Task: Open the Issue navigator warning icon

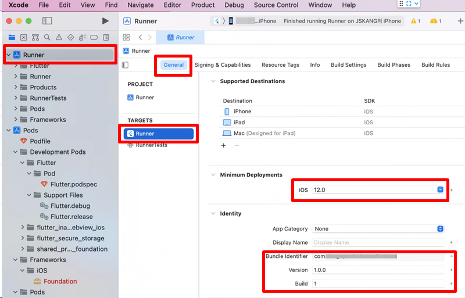Action: 59,37
